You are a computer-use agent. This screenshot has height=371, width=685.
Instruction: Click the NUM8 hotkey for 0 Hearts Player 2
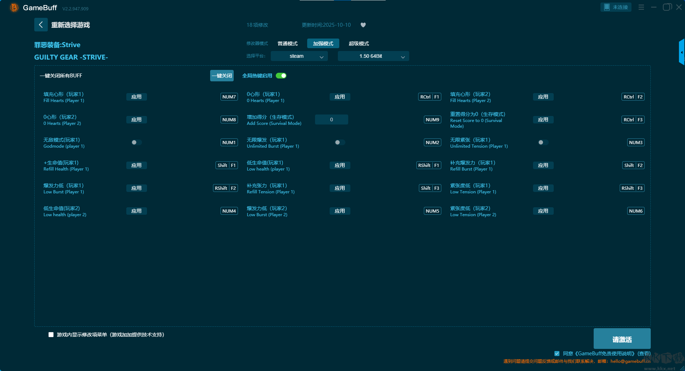(229, 120)
